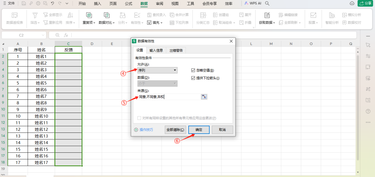Open the 数据透视表 pivot table tool

pos(15,18)
